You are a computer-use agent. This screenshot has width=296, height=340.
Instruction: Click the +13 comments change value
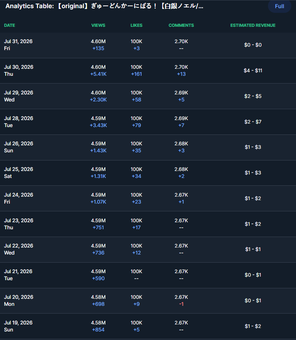[x=181, y=74]
